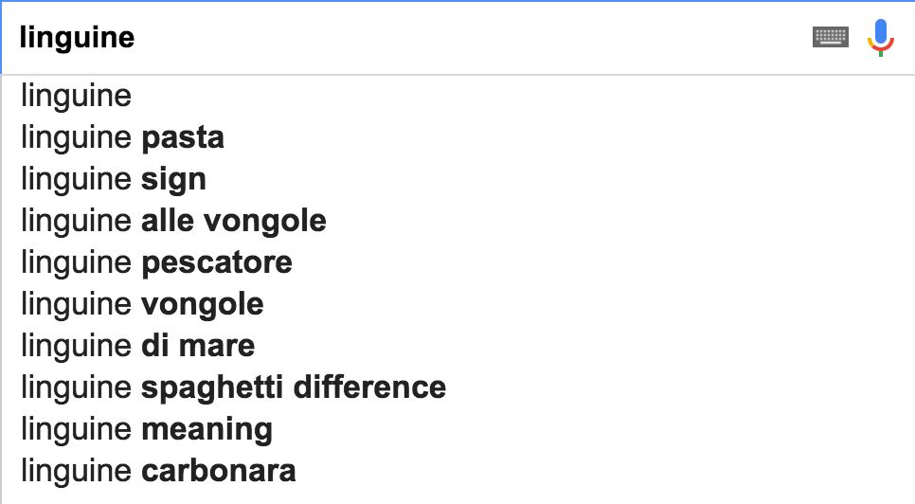Screen dimensions: 915x504
Task: Pick the "linguine sign" suggestion
Action: pyautogui.click(x=113, y=179)
